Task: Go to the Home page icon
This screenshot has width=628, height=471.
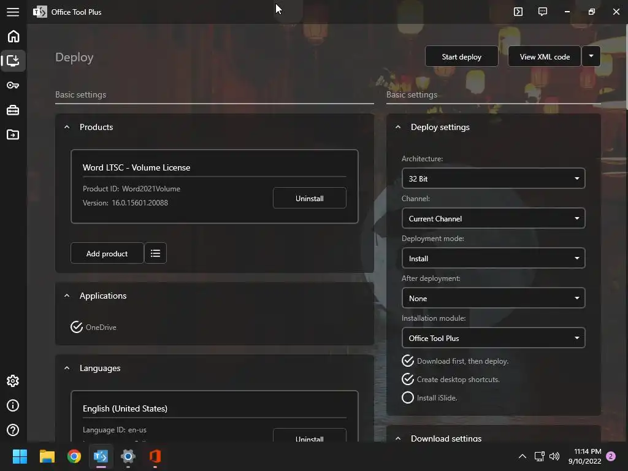Action: (x=13, y=36)
